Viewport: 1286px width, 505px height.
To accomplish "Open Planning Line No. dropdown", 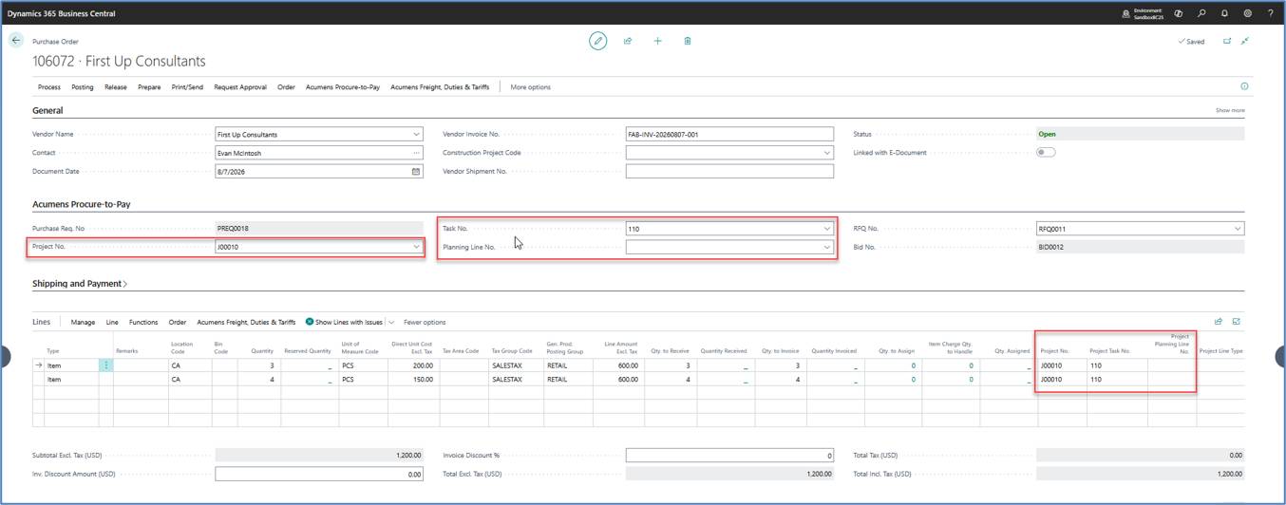I will point(826,247).
